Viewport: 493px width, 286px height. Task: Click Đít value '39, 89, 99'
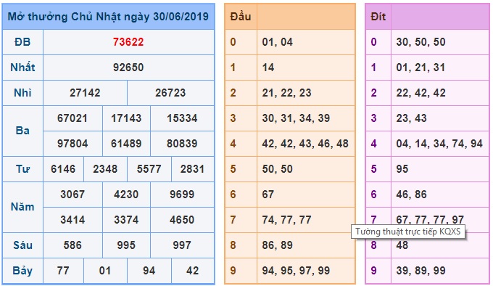[420, 271]
